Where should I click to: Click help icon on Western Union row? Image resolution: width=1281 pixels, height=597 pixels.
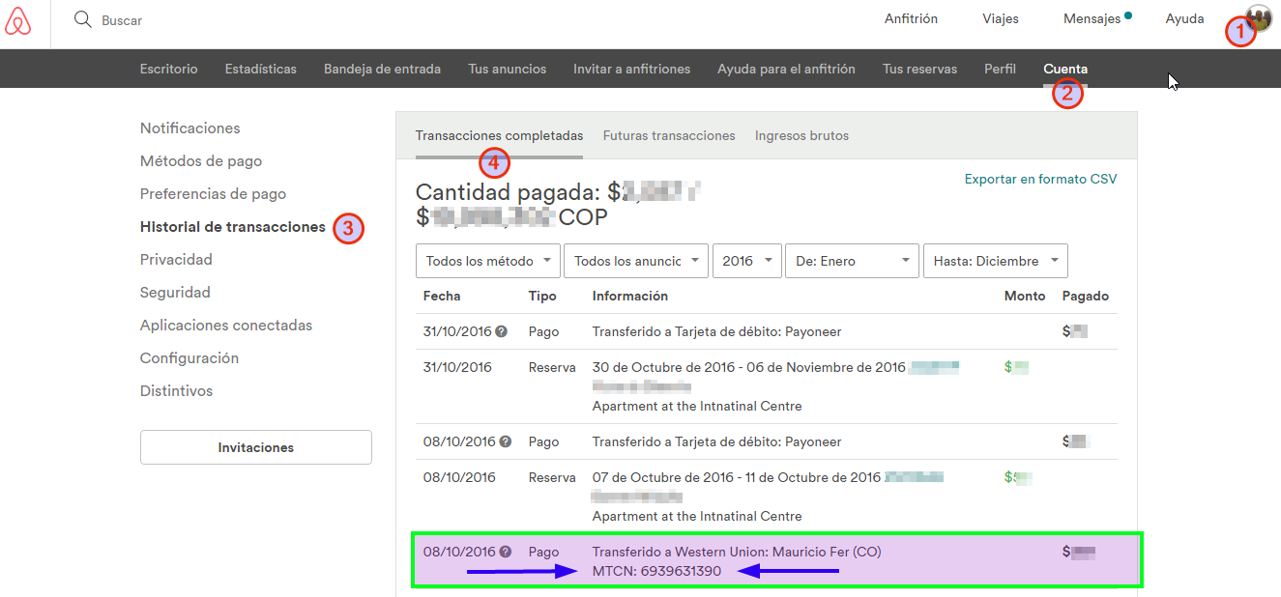(505, 552)
